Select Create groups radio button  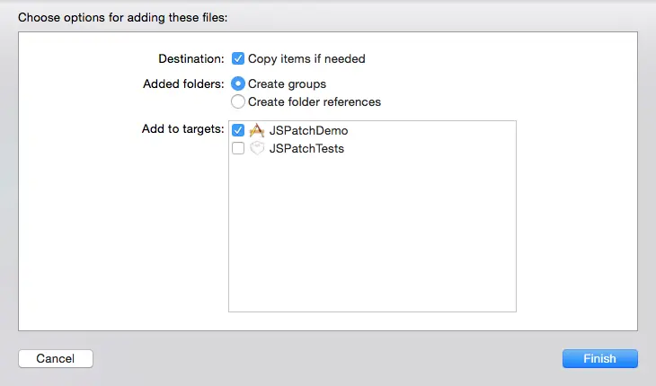[237, 83]
